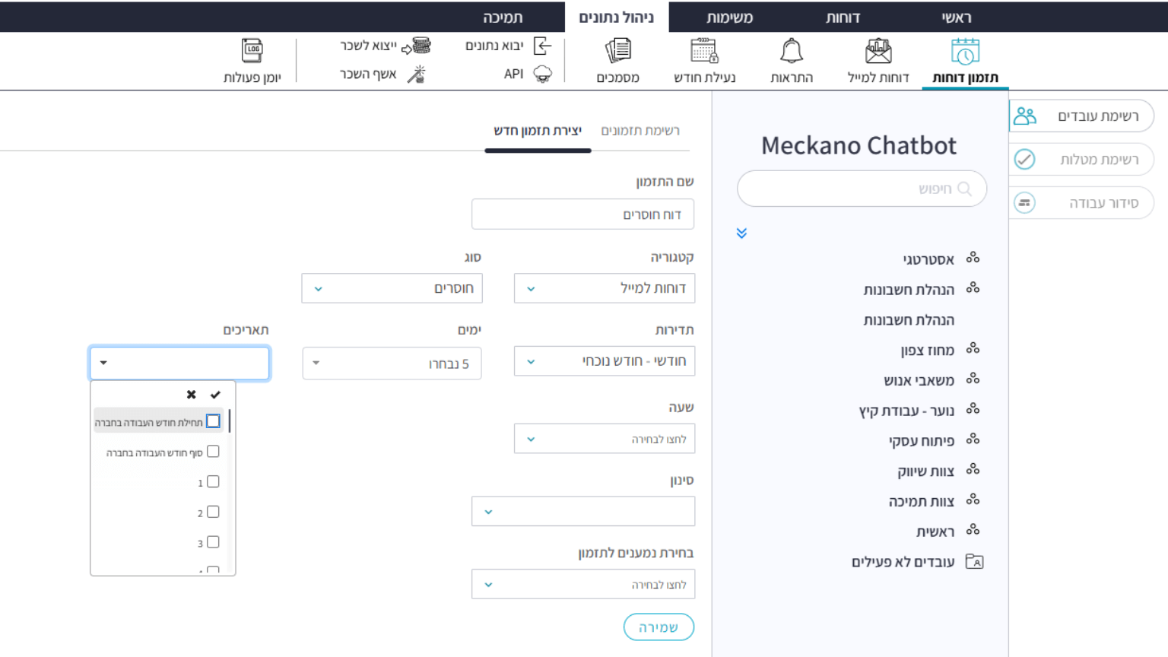Select the משאבי אנוש department tree item

919,380
